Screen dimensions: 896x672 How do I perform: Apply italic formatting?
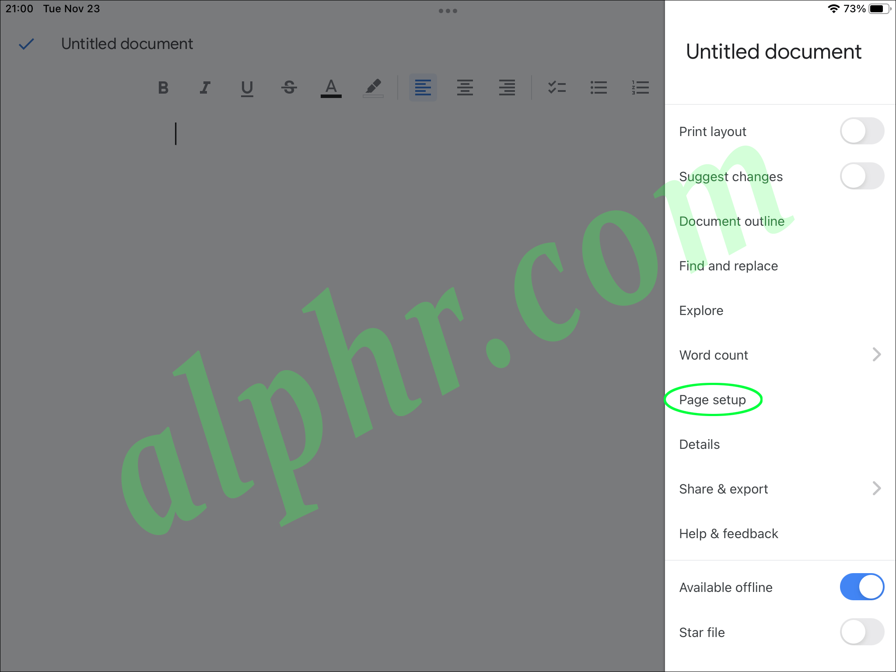(x=204, y=87)
